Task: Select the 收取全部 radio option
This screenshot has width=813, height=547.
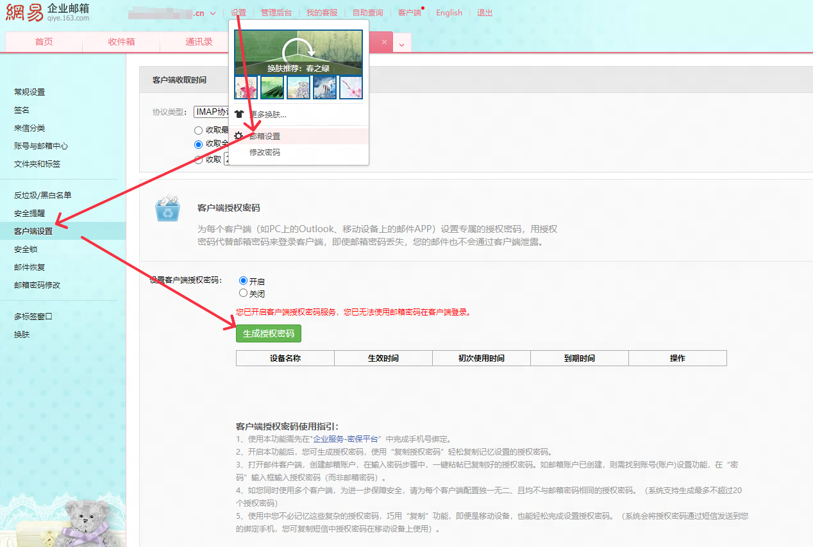Action: [x=198, y=144]
